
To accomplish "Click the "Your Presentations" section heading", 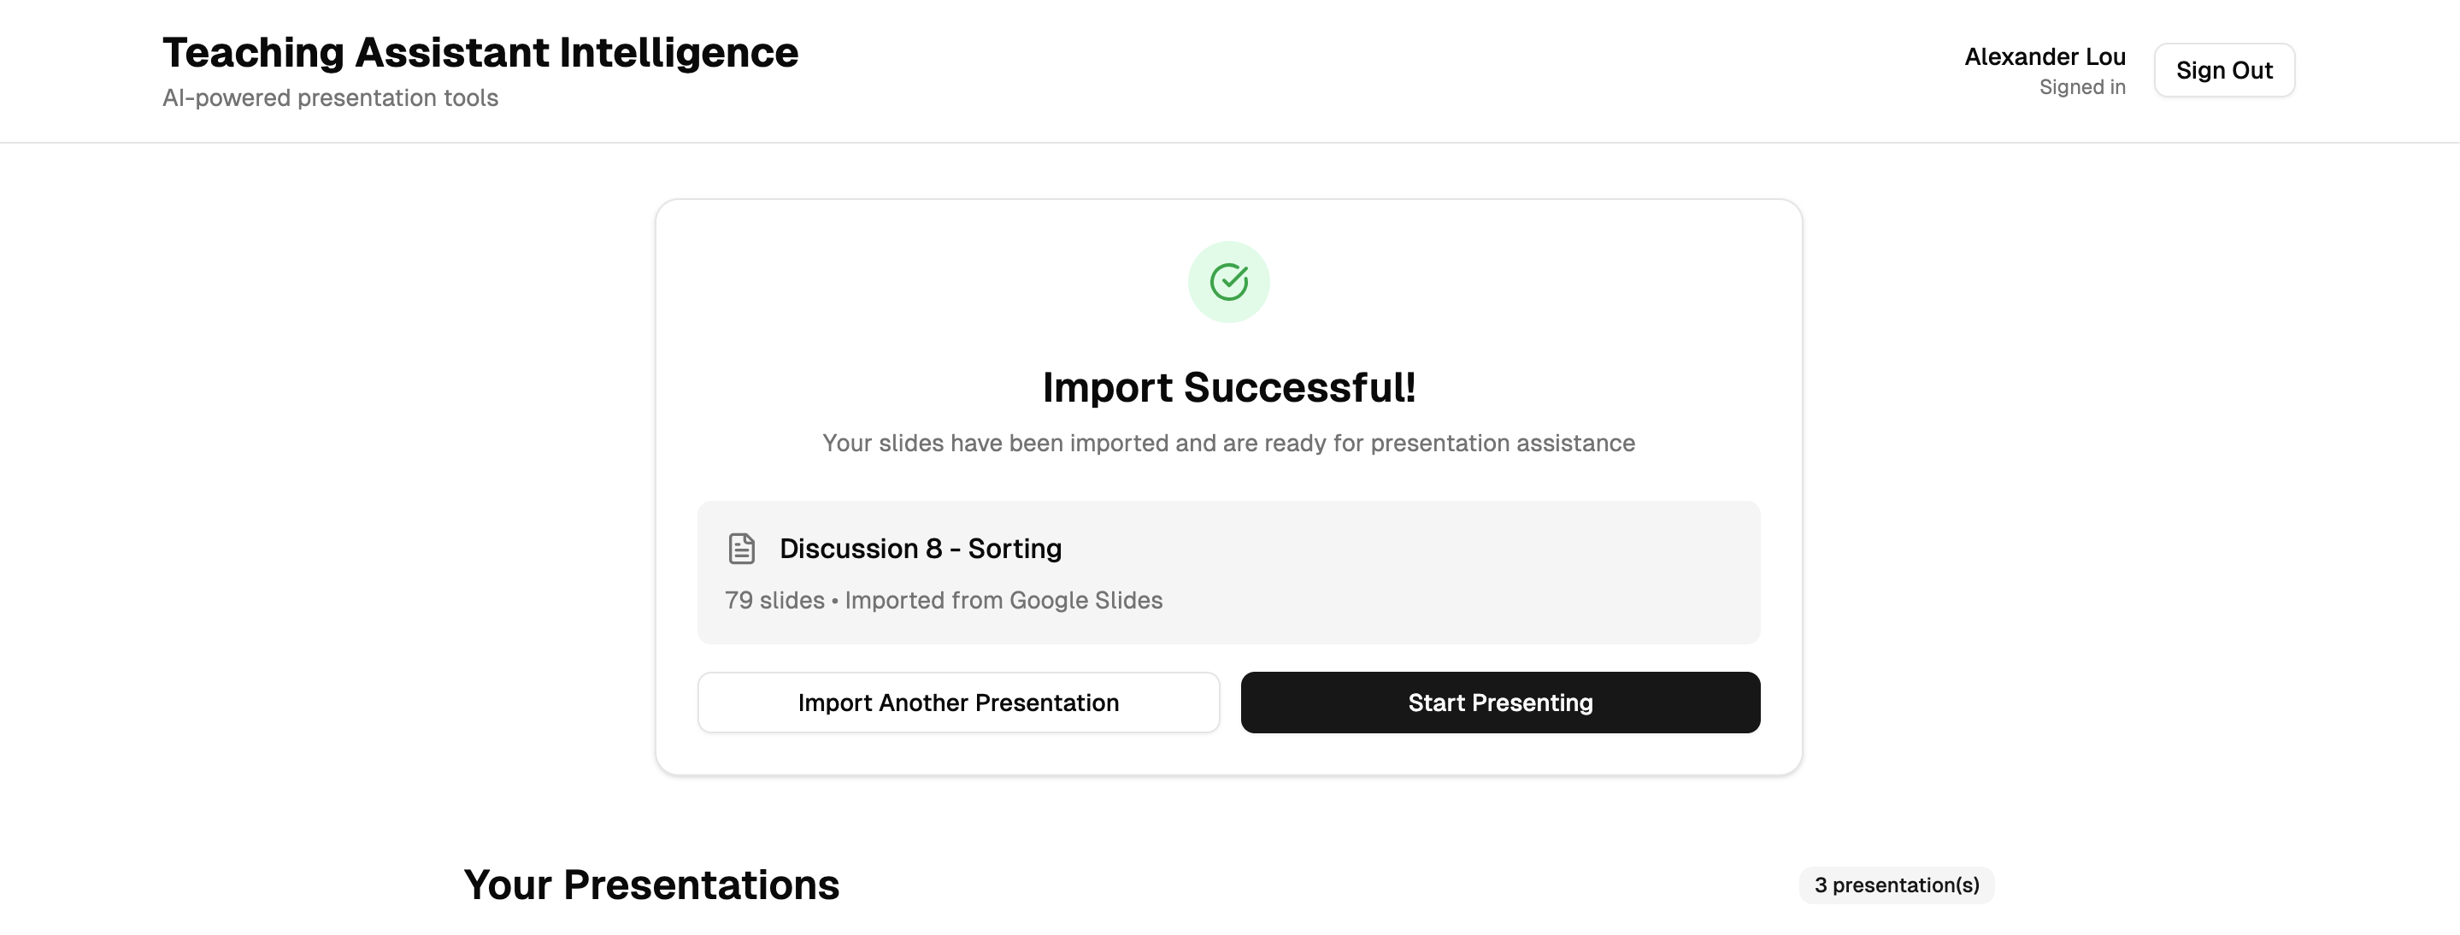I will click(x=651, y=885).
